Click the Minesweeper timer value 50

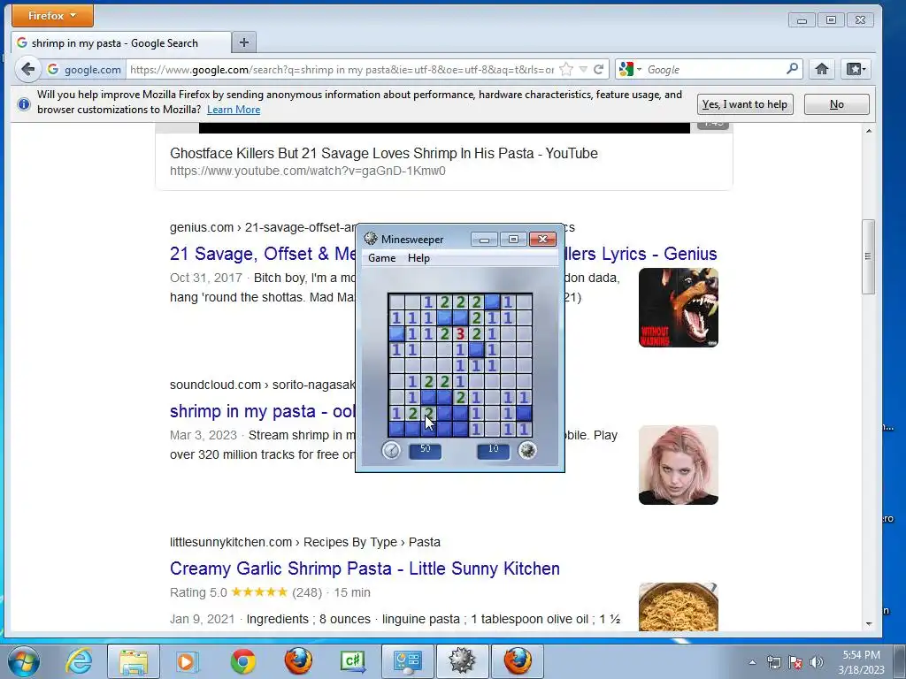[x=426, y=450]
